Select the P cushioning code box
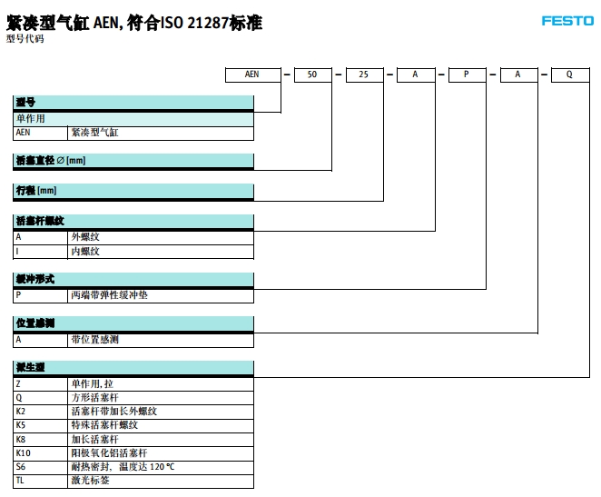The width and height of the screenshot is (601, 497). tap(467, 75)
